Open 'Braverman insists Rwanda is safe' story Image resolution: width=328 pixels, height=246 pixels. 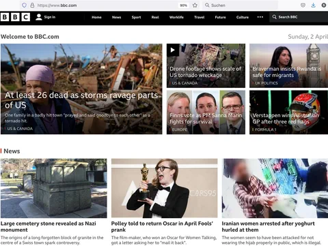pos(287,72)
